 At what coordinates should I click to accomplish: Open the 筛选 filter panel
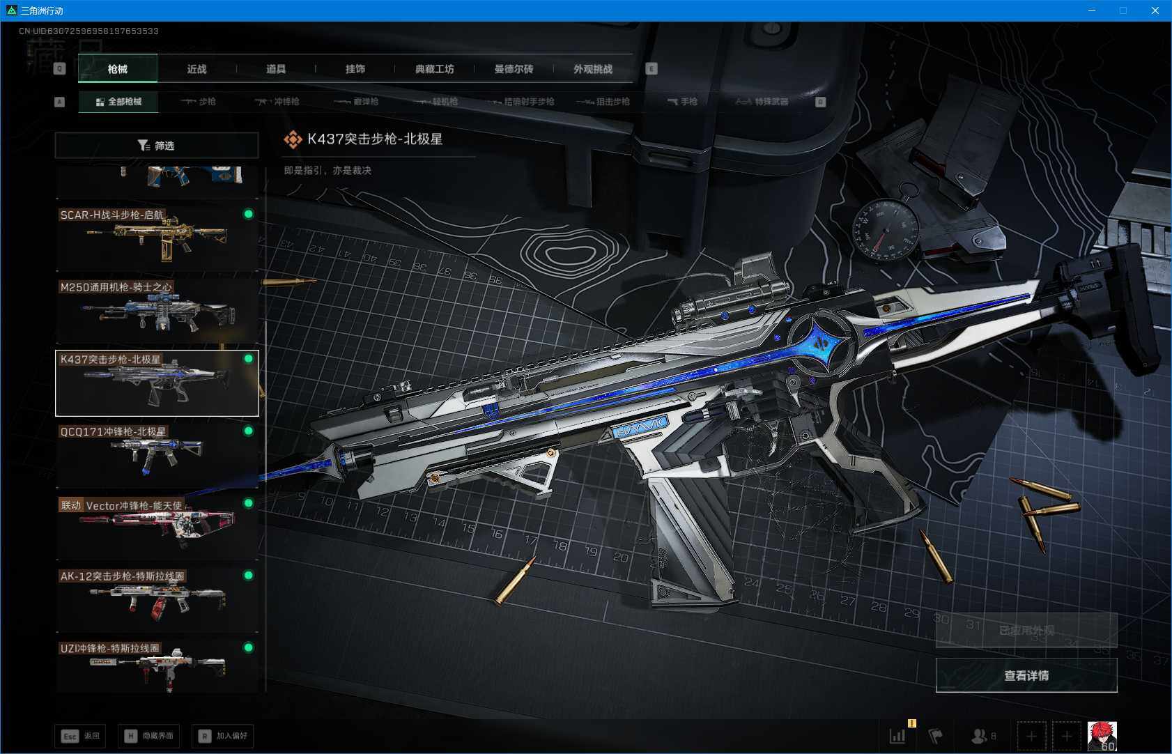[157, 146]
